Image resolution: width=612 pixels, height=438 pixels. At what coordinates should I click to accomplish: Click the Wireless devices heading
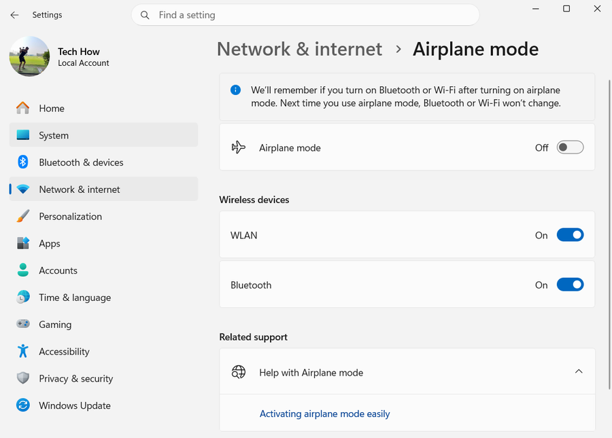click(254, 200)
